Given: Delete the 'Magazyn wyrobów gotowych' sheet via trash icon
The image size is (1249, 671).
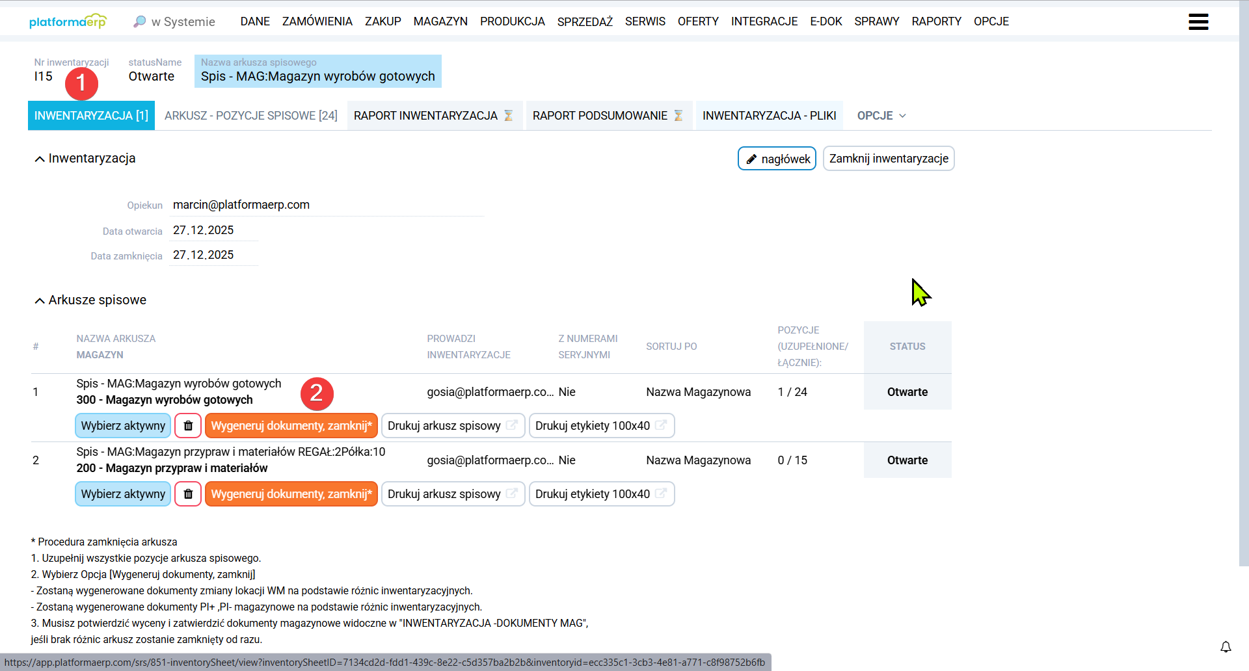Looking at the screenshot, I should 188,425.
